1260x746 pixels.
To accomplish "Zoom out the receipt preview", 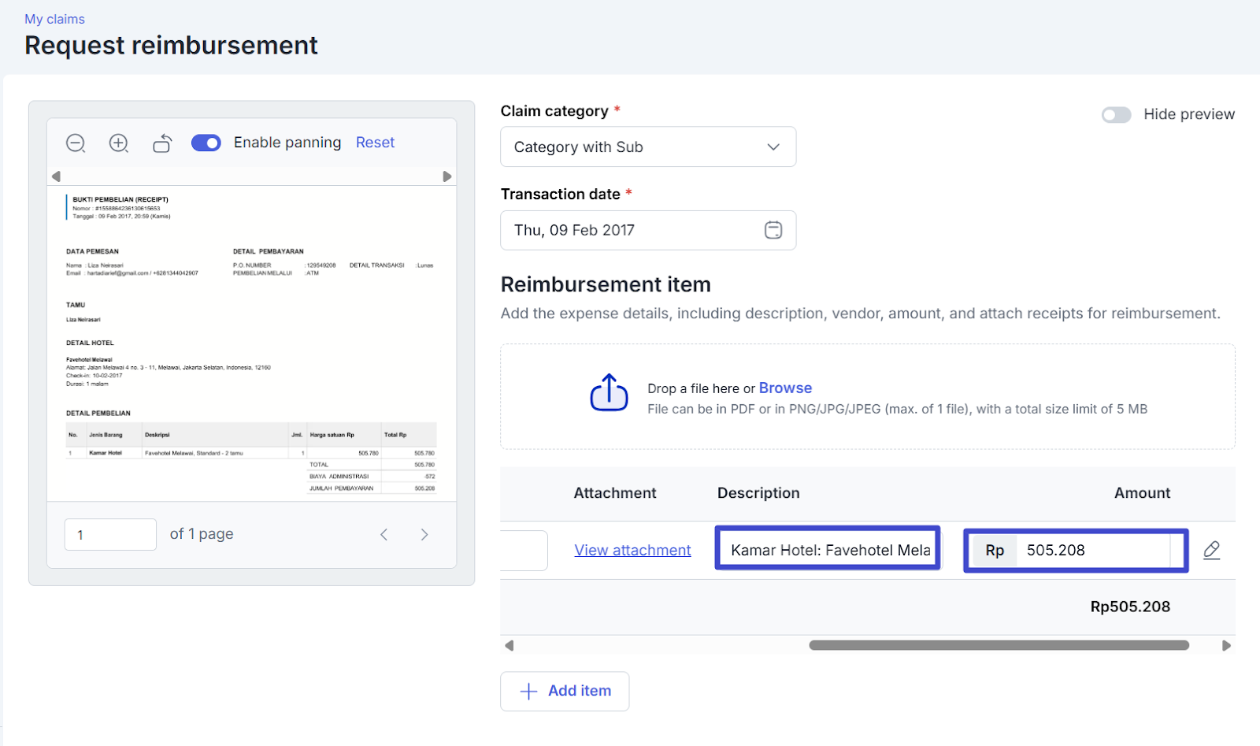I will click(x=76, y=143).
